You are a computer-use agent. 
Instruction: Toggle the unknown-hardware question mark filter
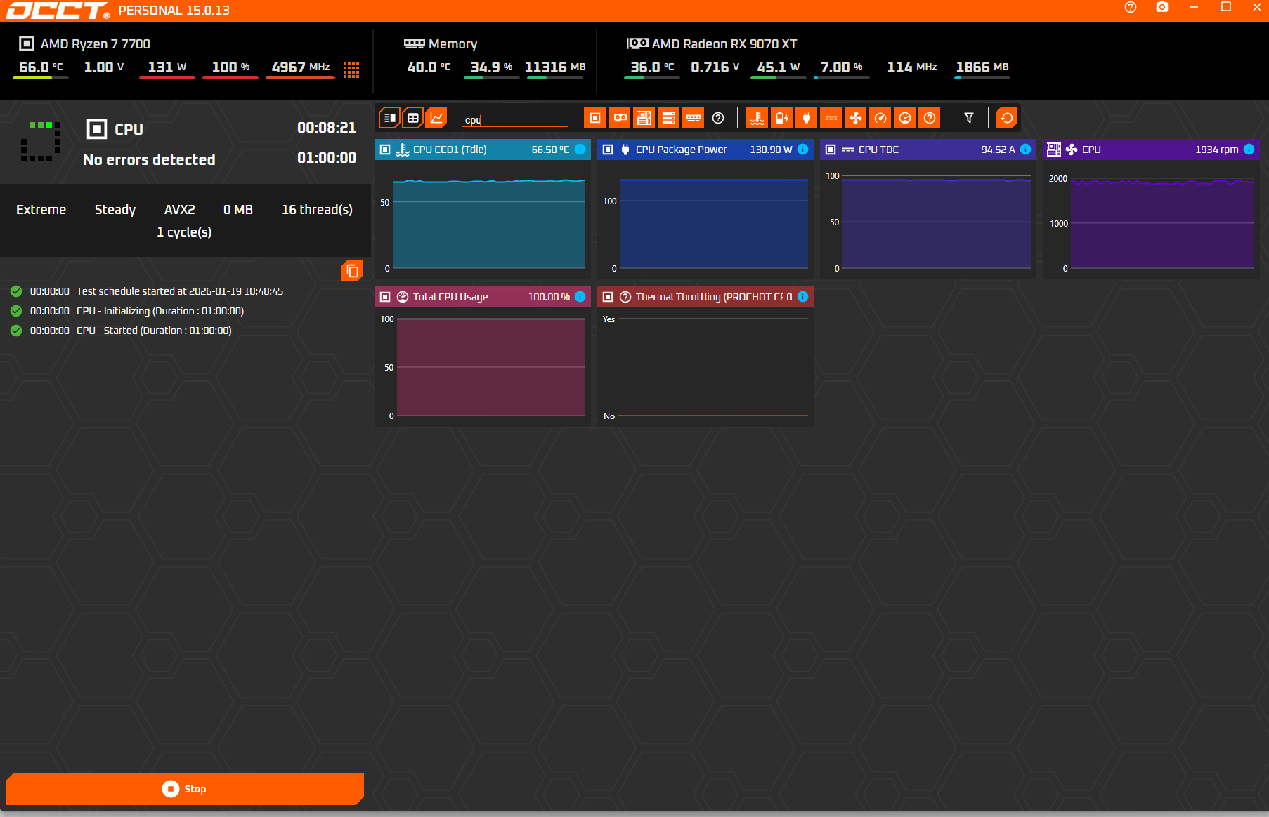[717, 118]
